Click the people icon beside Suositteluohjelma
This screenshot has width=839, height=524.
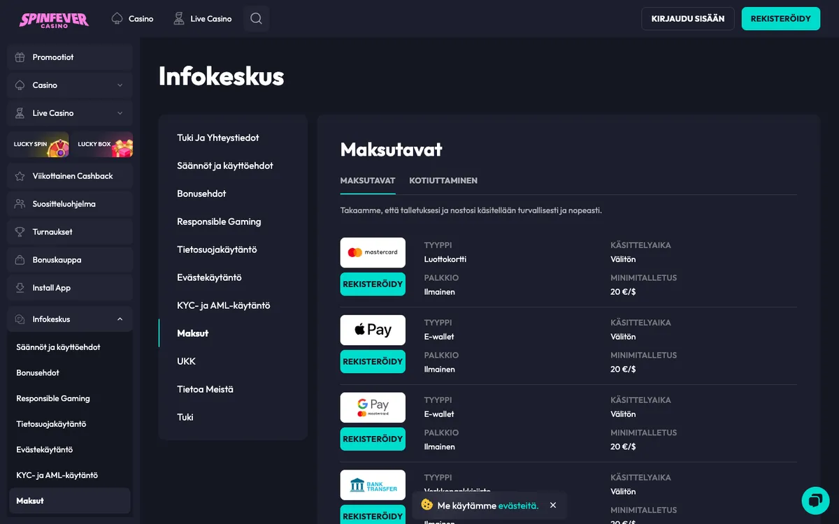tap(20, 204)
